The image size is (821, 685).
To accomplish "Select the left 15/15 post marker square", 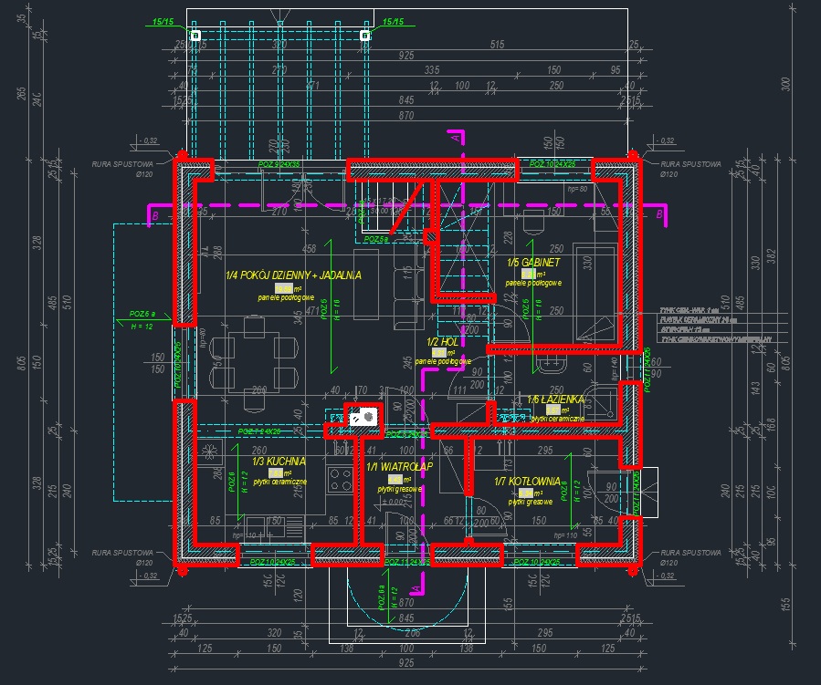I will (195, 36).
